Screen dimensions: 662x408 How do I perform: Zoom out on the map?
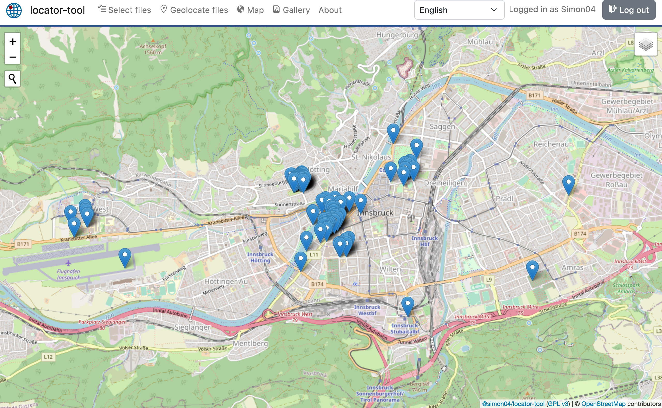pyautogui.click(x=12, y=57)
